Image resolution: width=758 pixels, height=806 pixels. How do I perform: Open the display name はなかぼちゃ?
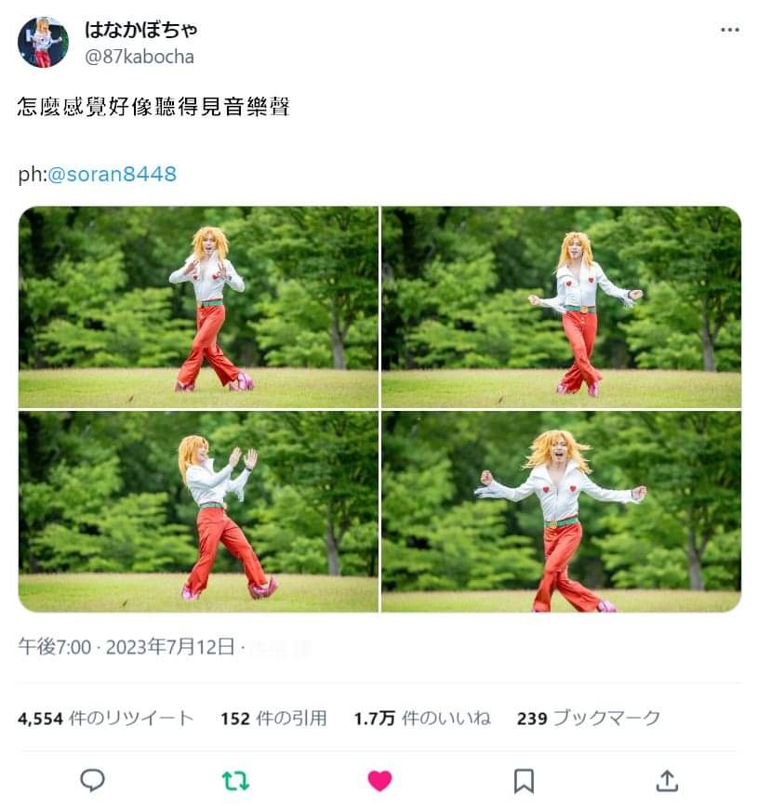(x=140, y=30)
